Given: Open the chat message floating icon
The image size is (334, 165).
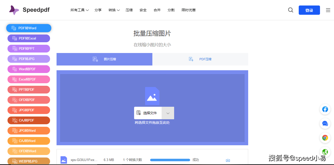Looking at the screenshot, I should coord(325,123).
